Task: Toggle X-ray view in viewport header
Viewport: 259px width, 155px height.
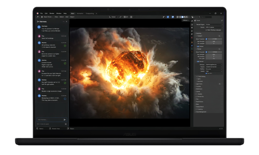Action: coord(177,17)
